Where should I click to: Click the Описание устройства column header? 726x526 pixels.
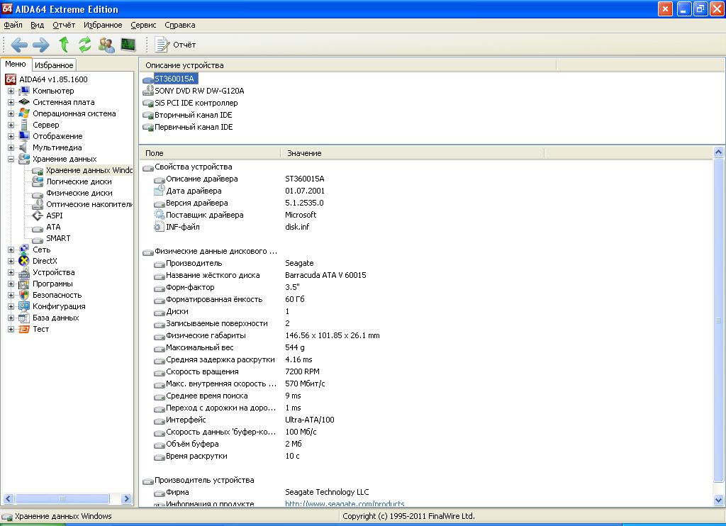[x=347, y=65]
